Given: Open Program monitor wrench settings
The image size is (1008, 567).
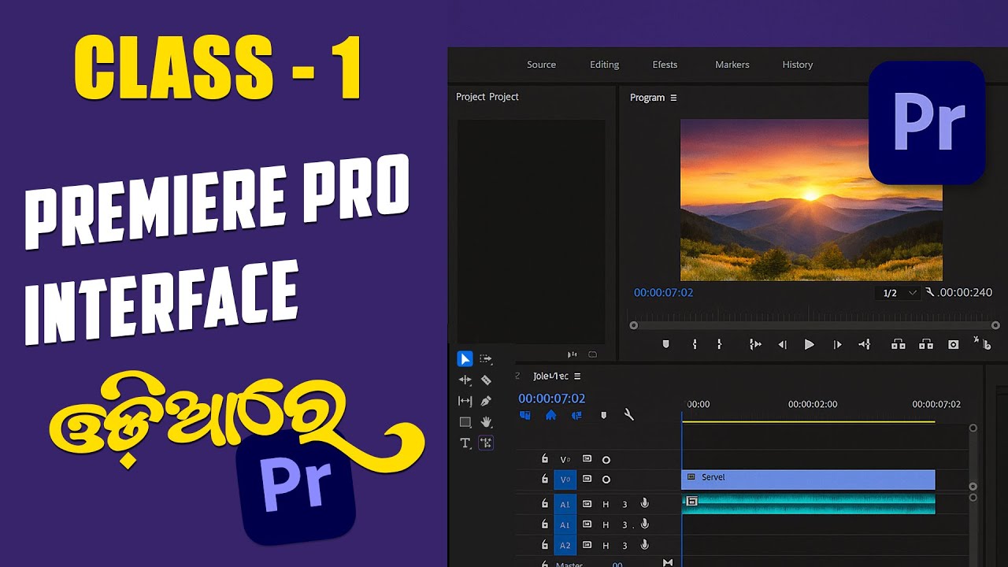Looking at the screenshot, I should (x=930, y=292).
